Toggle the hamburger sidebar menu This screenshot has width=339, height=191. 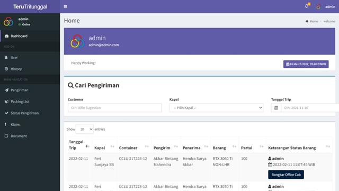click(x=66, y=7)
